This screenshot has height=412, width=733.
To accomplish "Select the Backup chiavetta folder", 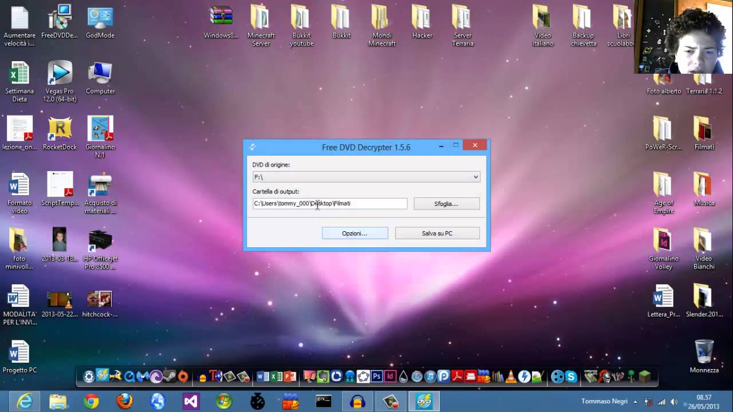I will 584,26.
